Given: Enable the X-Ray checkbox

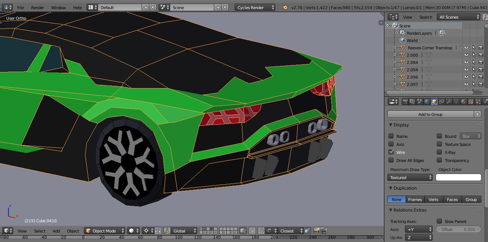Looking at the screenshot, I should (439, 152).
